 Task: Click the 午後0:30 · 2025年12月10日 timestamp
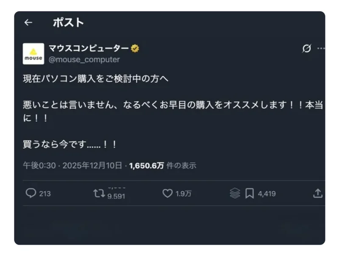click(72, 166)
